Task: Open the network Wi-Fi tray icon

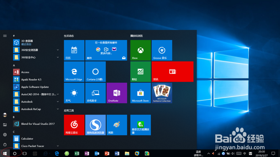Action: (x=219, y=153)
